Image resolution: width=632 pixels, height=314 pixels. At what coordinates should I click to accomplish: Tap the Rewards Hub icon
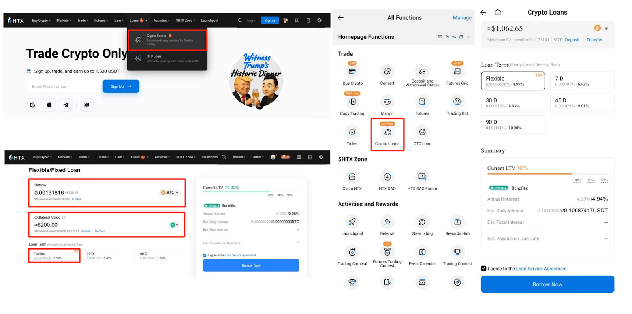point(457,222)
